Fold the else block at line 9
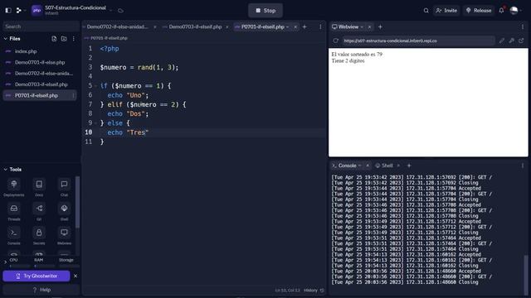Image resolution: width=531 pixels, height=298 pixels. (x=95, y=123)
